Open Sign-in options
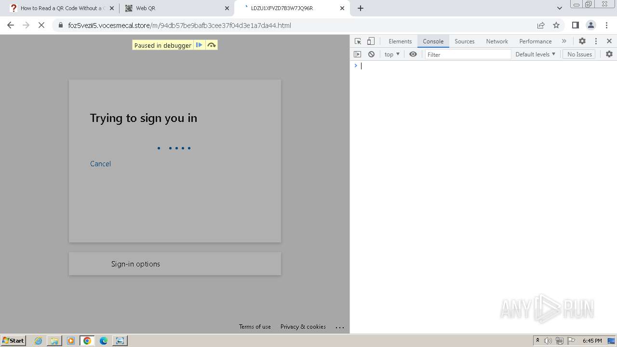Screen dimensions: 617x347 tap(175, 264)
